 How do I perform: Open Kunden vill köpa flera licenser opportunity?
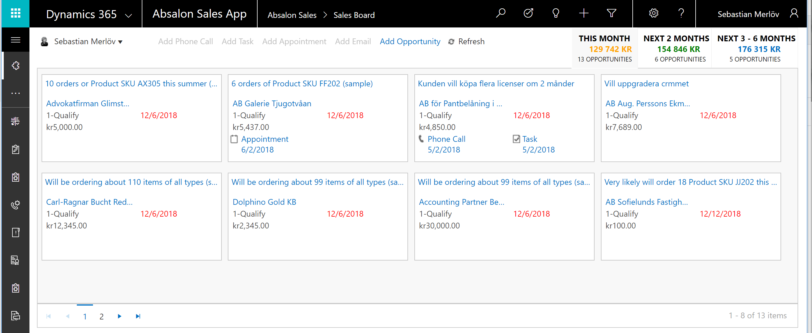coord(496,83)
